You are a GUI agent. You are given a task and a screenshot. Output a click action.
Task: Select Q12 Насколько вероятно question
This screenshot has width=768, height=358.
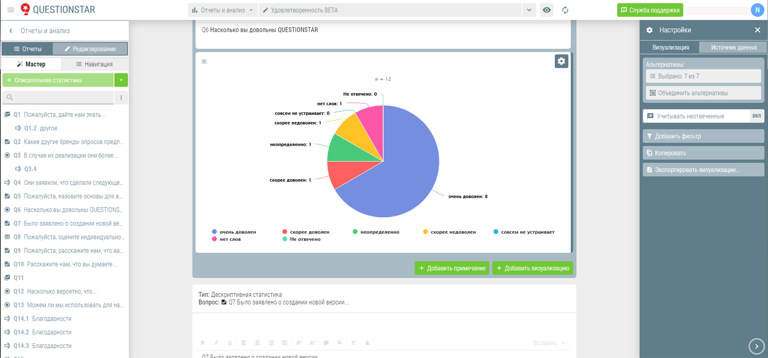pos(64,291)
